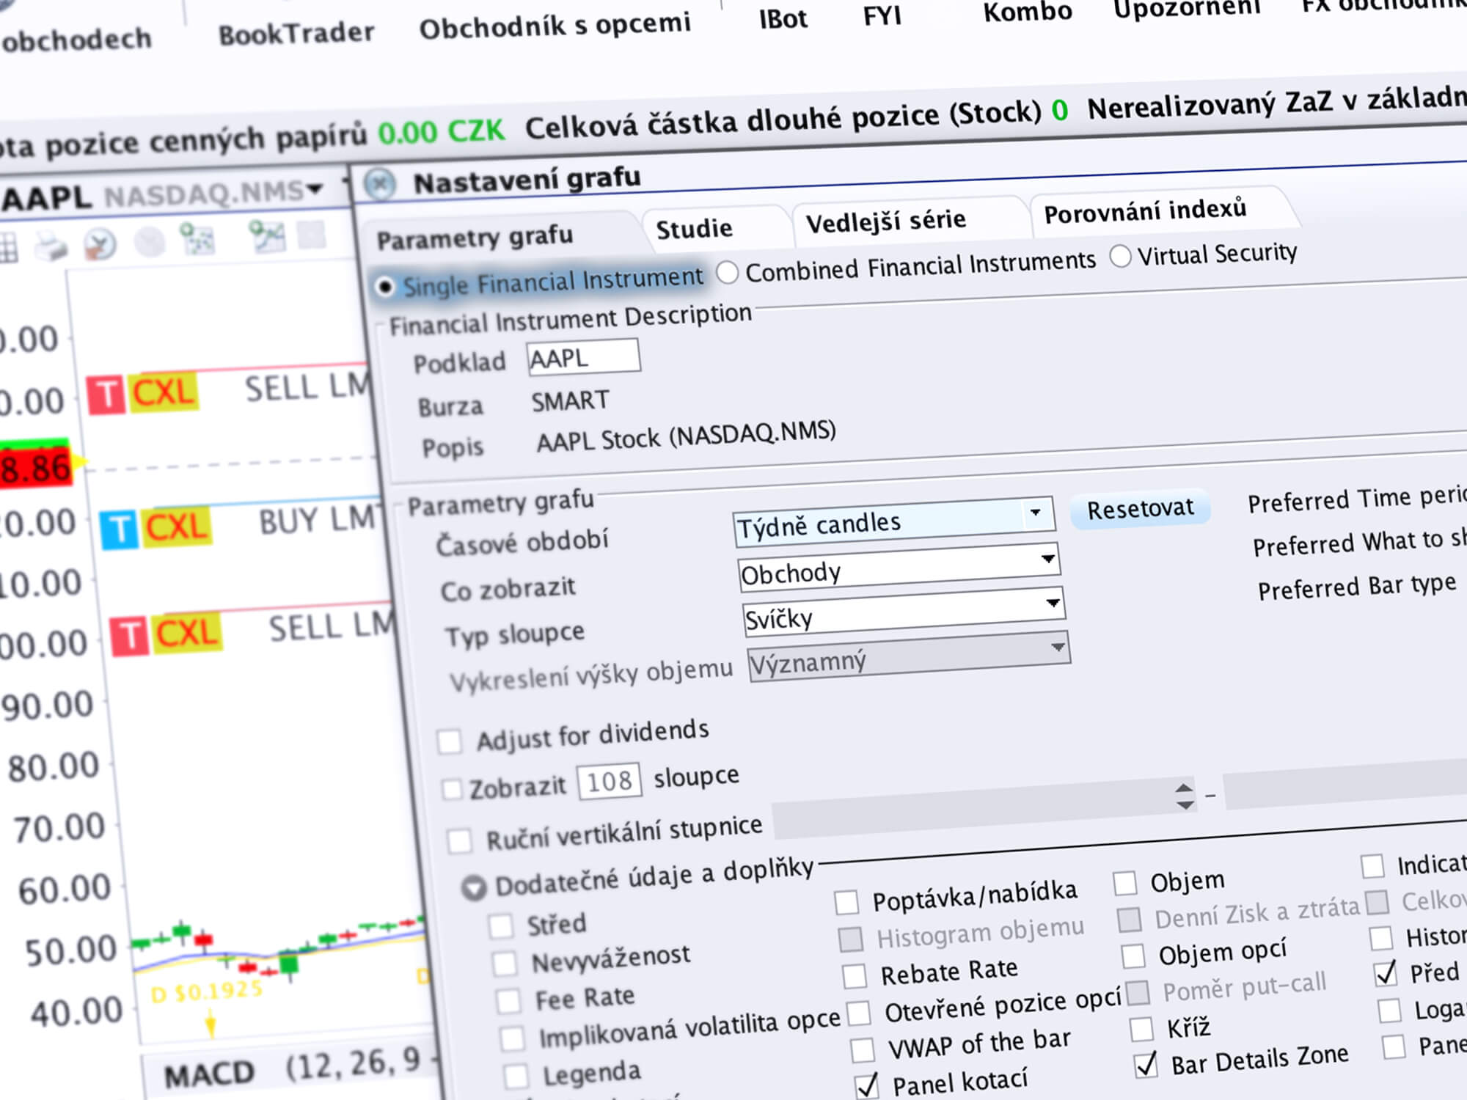Click the Resetovat button

pyautogui.click(x=1140, y=509)
